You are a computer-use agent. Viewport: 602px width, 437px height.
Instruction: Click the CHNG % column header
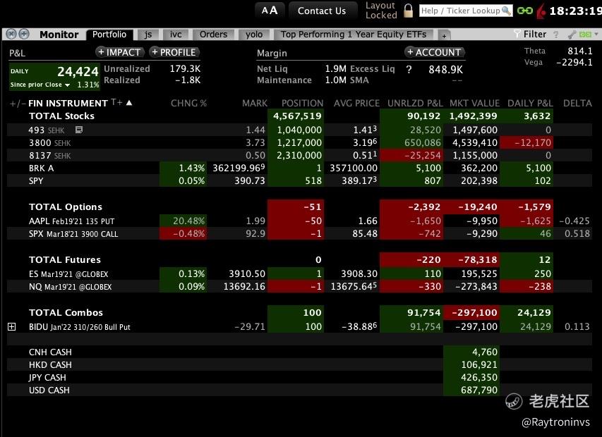(x=188, y=103)
